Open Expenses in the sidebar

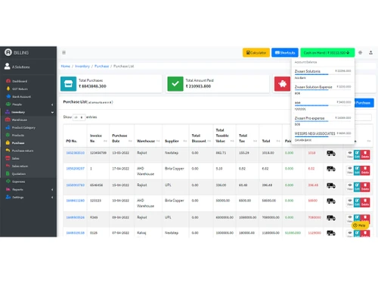(15, 182)
